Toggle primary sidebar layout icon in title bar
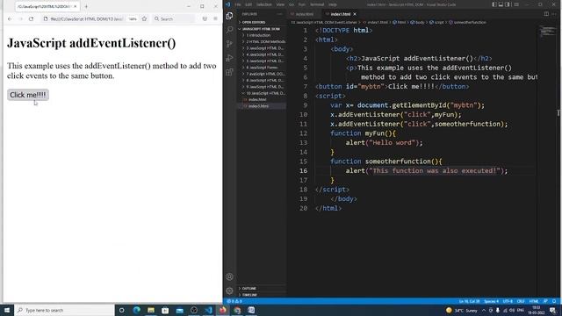 (494, 4)
